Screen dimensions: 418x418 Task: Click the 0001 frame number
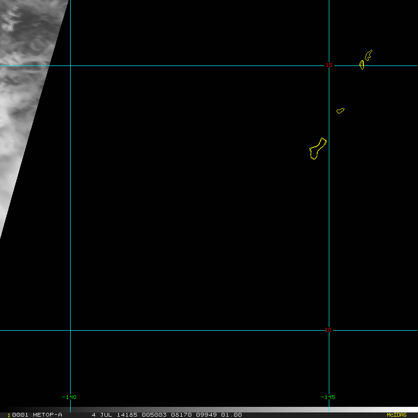(x=20, y=415)
